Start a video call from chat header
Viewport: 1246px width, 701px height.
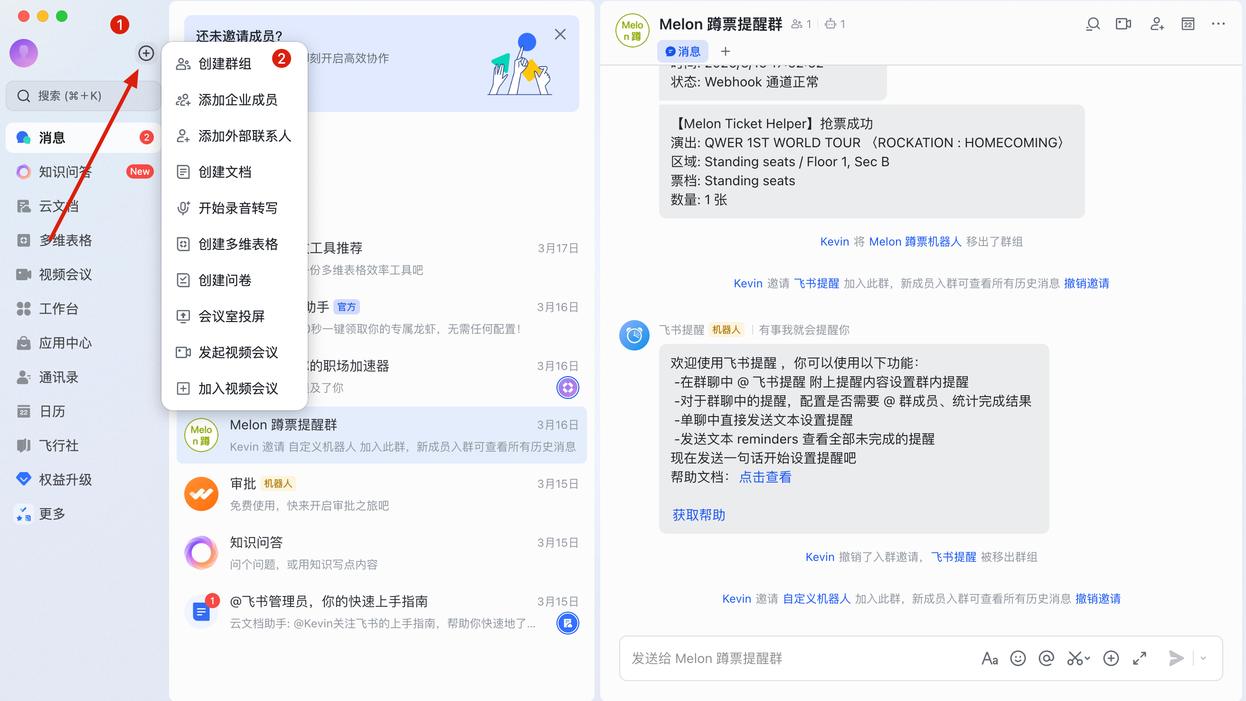[x=1123, y=24]
